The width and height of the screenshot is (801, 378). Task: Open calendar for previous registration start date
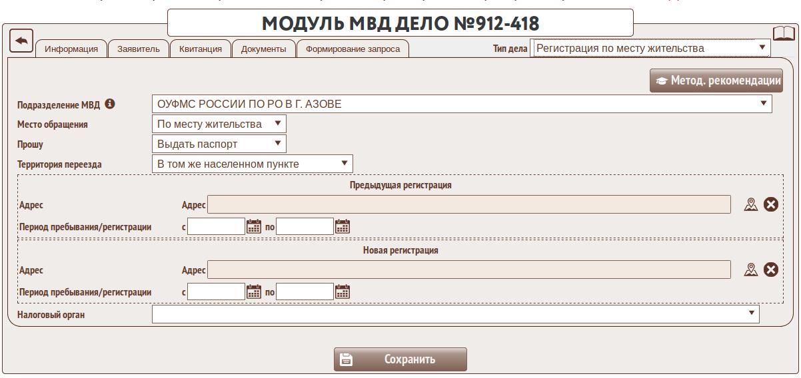(x=254, y=226)
